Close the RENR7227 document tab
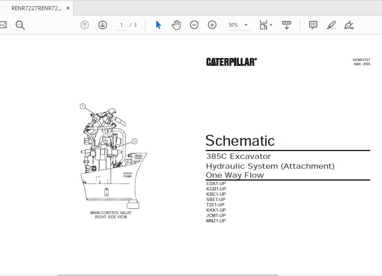Image resolution: width=382 pixels, height=276 pixels. click(68, 8)
